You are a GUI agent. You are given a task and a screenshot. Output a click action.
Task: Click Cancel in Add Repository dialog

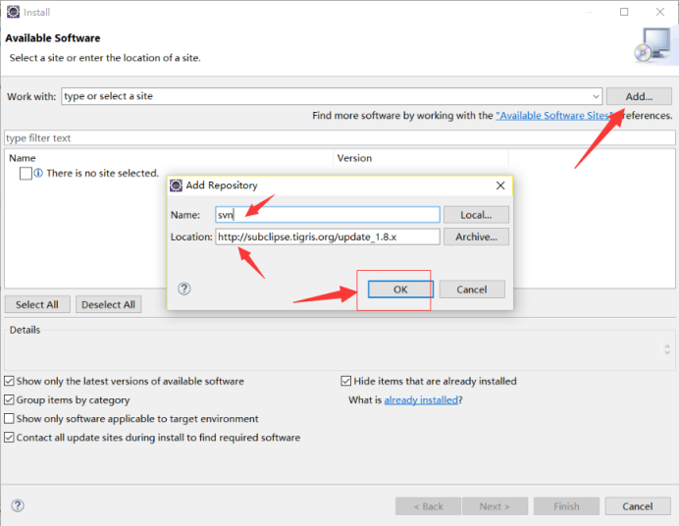[x=472, y=289]
